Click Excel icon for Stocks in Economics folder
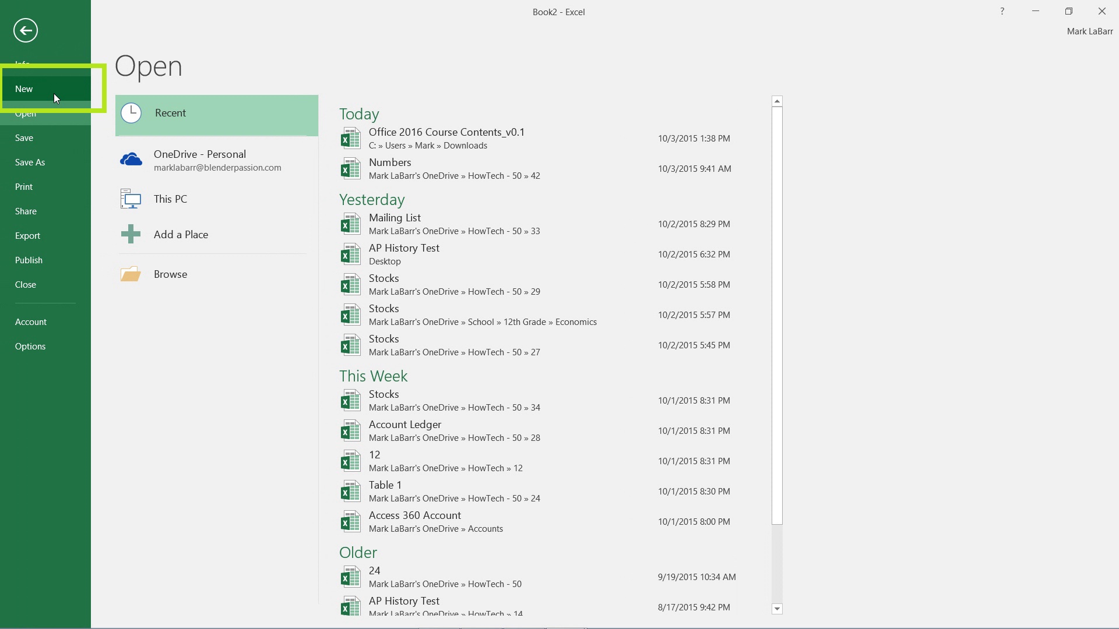 point(350,315)
